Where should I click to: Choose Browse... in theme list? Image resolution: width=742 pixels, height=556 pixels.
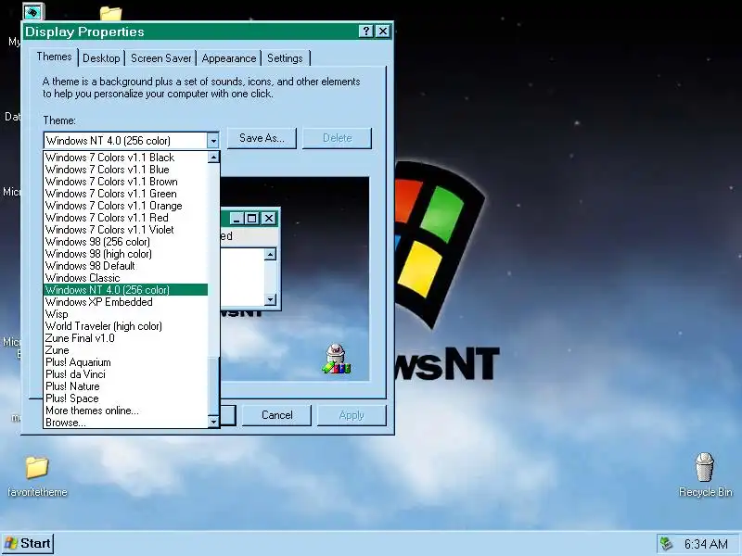tap(125, 423)
